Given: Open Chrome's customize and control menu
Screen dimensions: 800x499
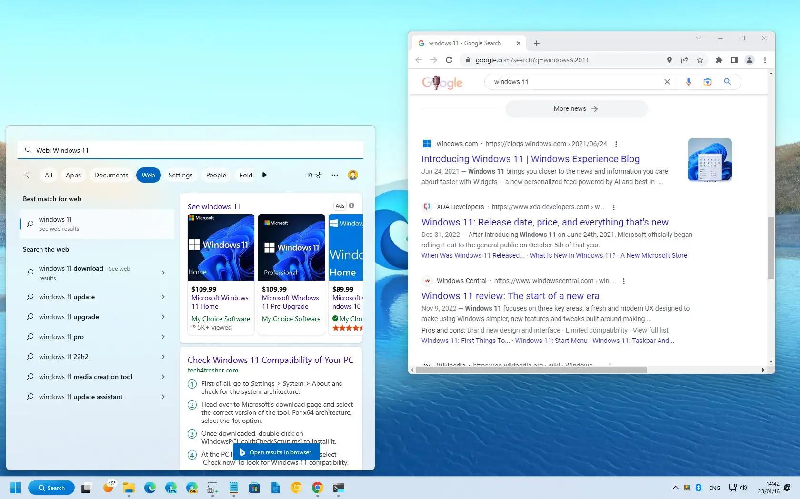Looking at the screenshot, I should click(765, 60).
